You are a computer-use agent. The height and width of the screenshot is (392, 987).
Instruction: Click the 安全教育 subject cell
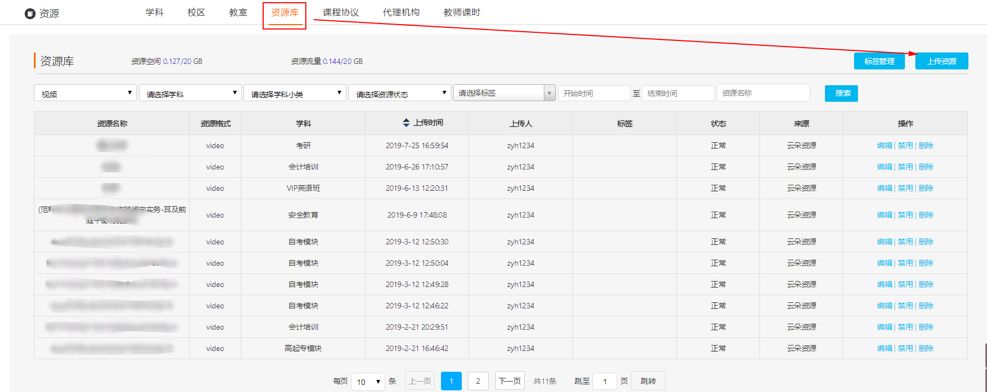[303, 215]
